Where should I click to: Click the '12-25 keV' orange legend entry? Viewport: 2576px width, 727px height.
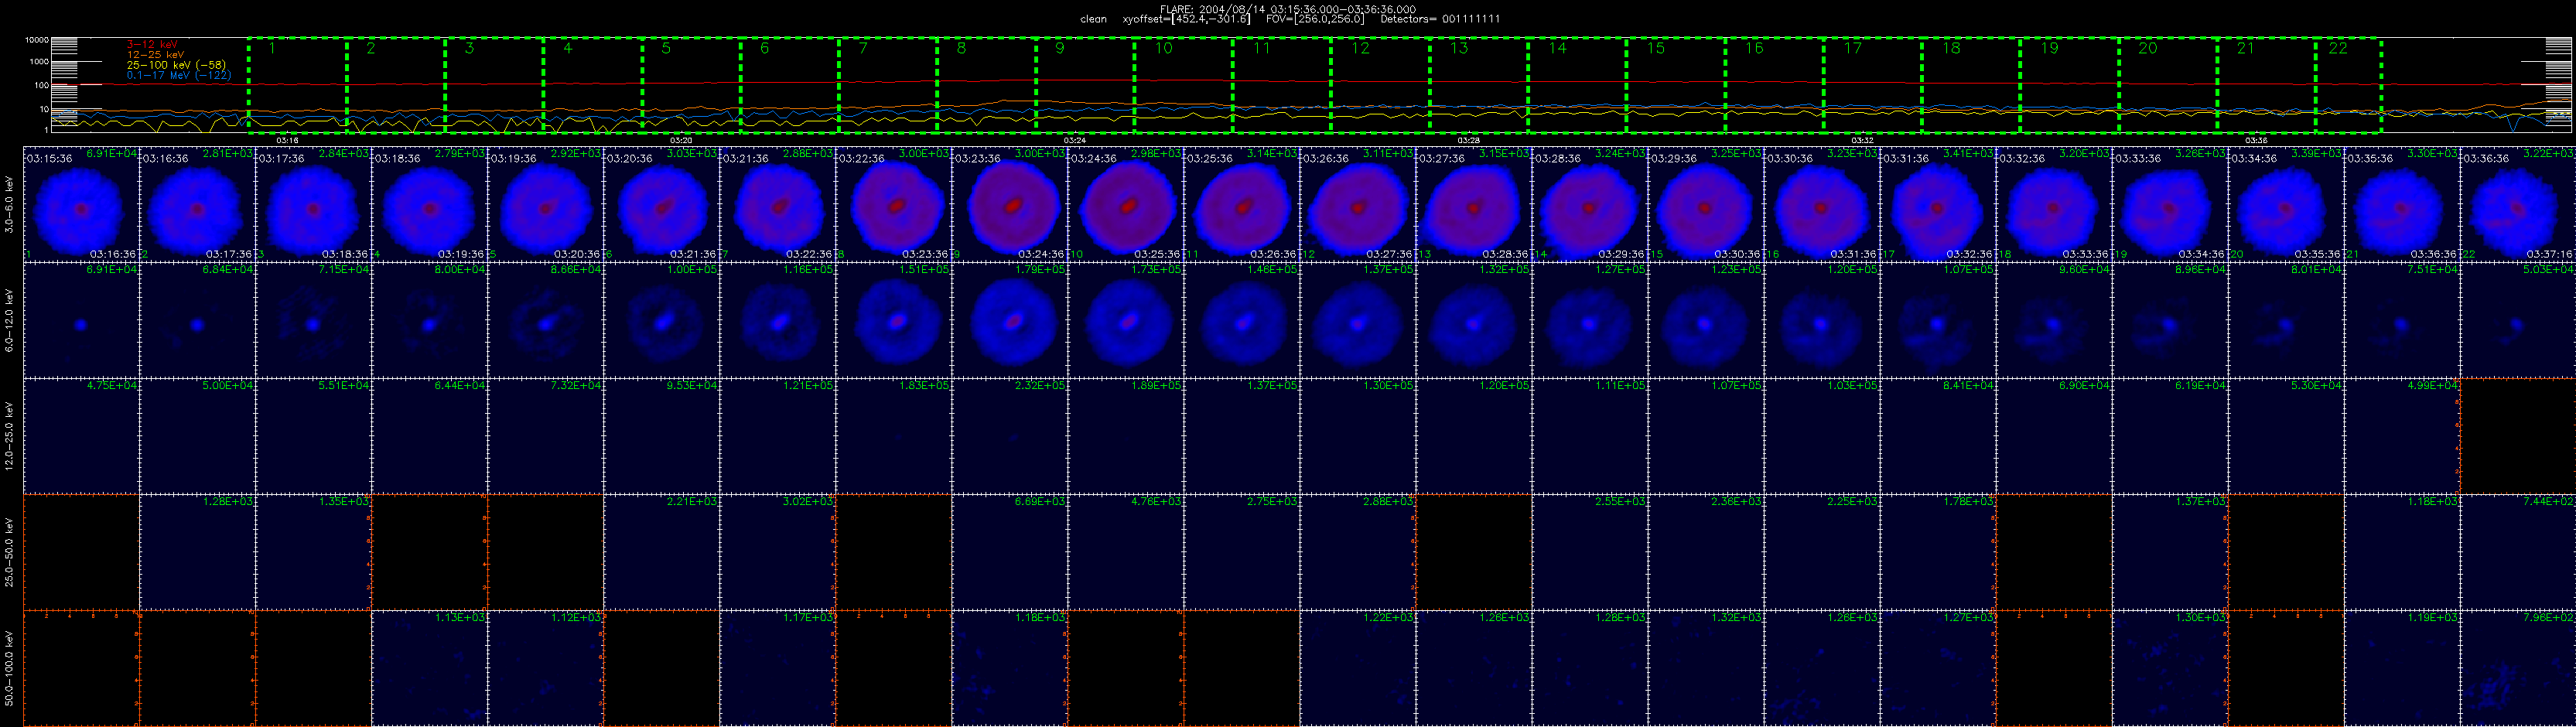(x=155, y=55)
